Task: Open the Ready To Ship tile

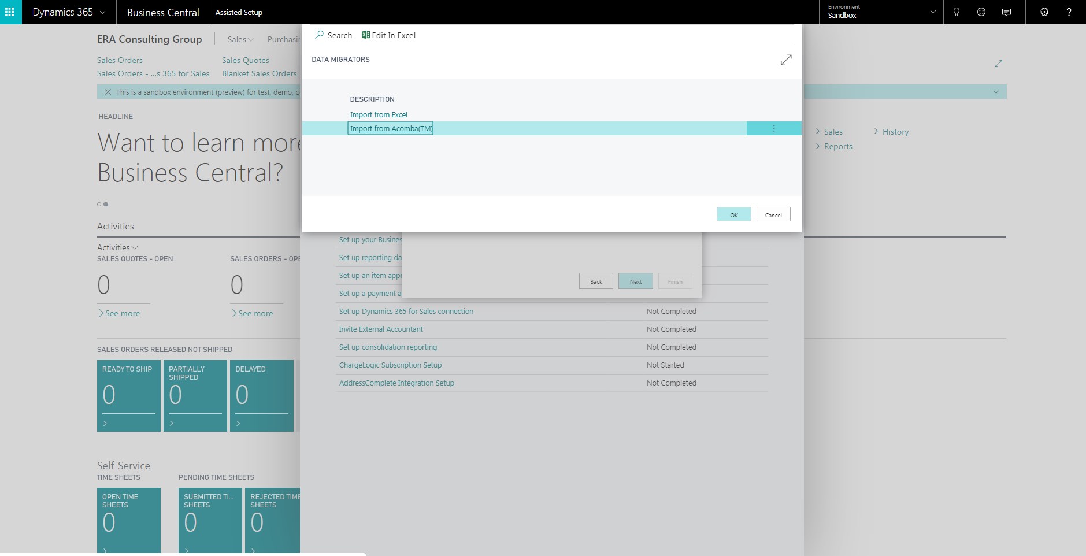Action: point(129,396)
